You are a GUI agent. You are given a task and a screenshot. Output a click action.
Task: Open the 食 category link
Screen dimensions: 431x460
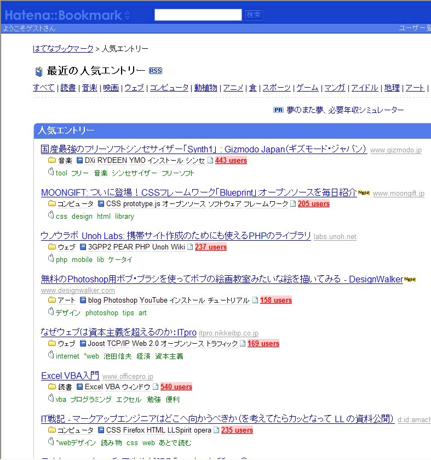click(x=253, y=87)
